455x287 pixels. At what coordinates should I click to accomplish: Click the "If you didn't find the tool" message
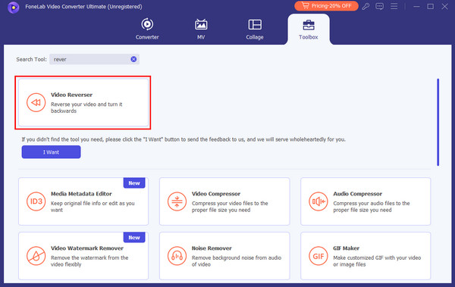click(184, 139)
